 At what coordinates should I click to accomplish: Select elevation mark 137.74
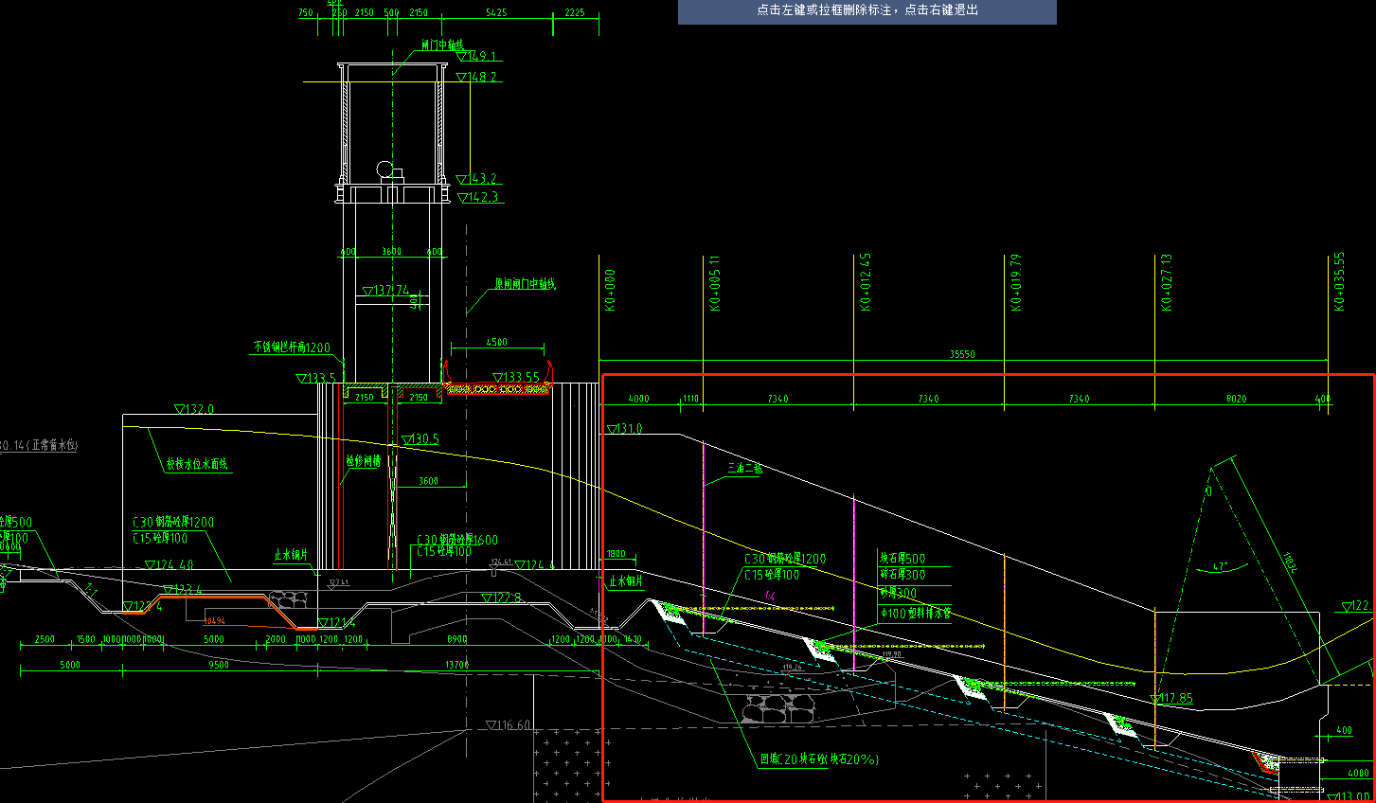pyautogui.click(x=386, y=291)
